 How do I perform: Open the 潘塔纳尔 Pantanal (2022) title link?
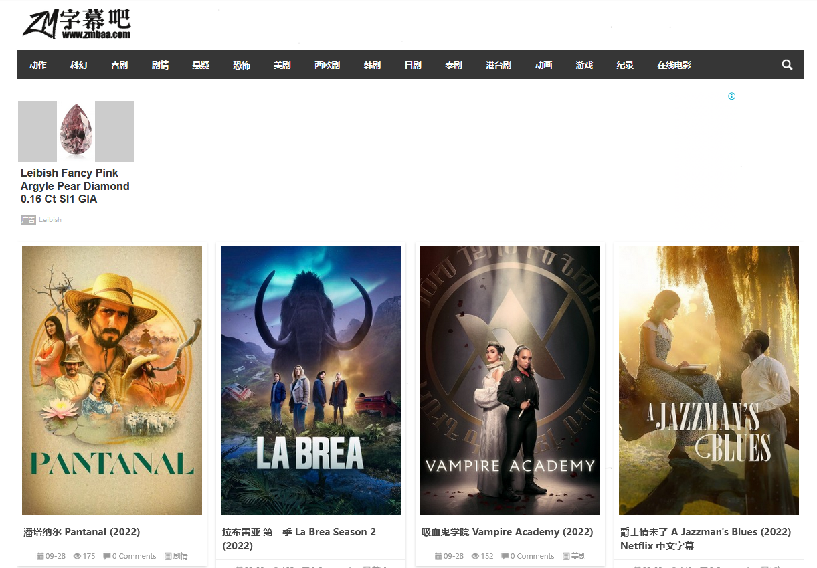[82, 532]
